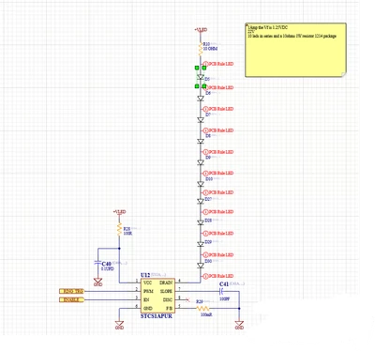Click the R29 designator label

click(x=200, y=301)
